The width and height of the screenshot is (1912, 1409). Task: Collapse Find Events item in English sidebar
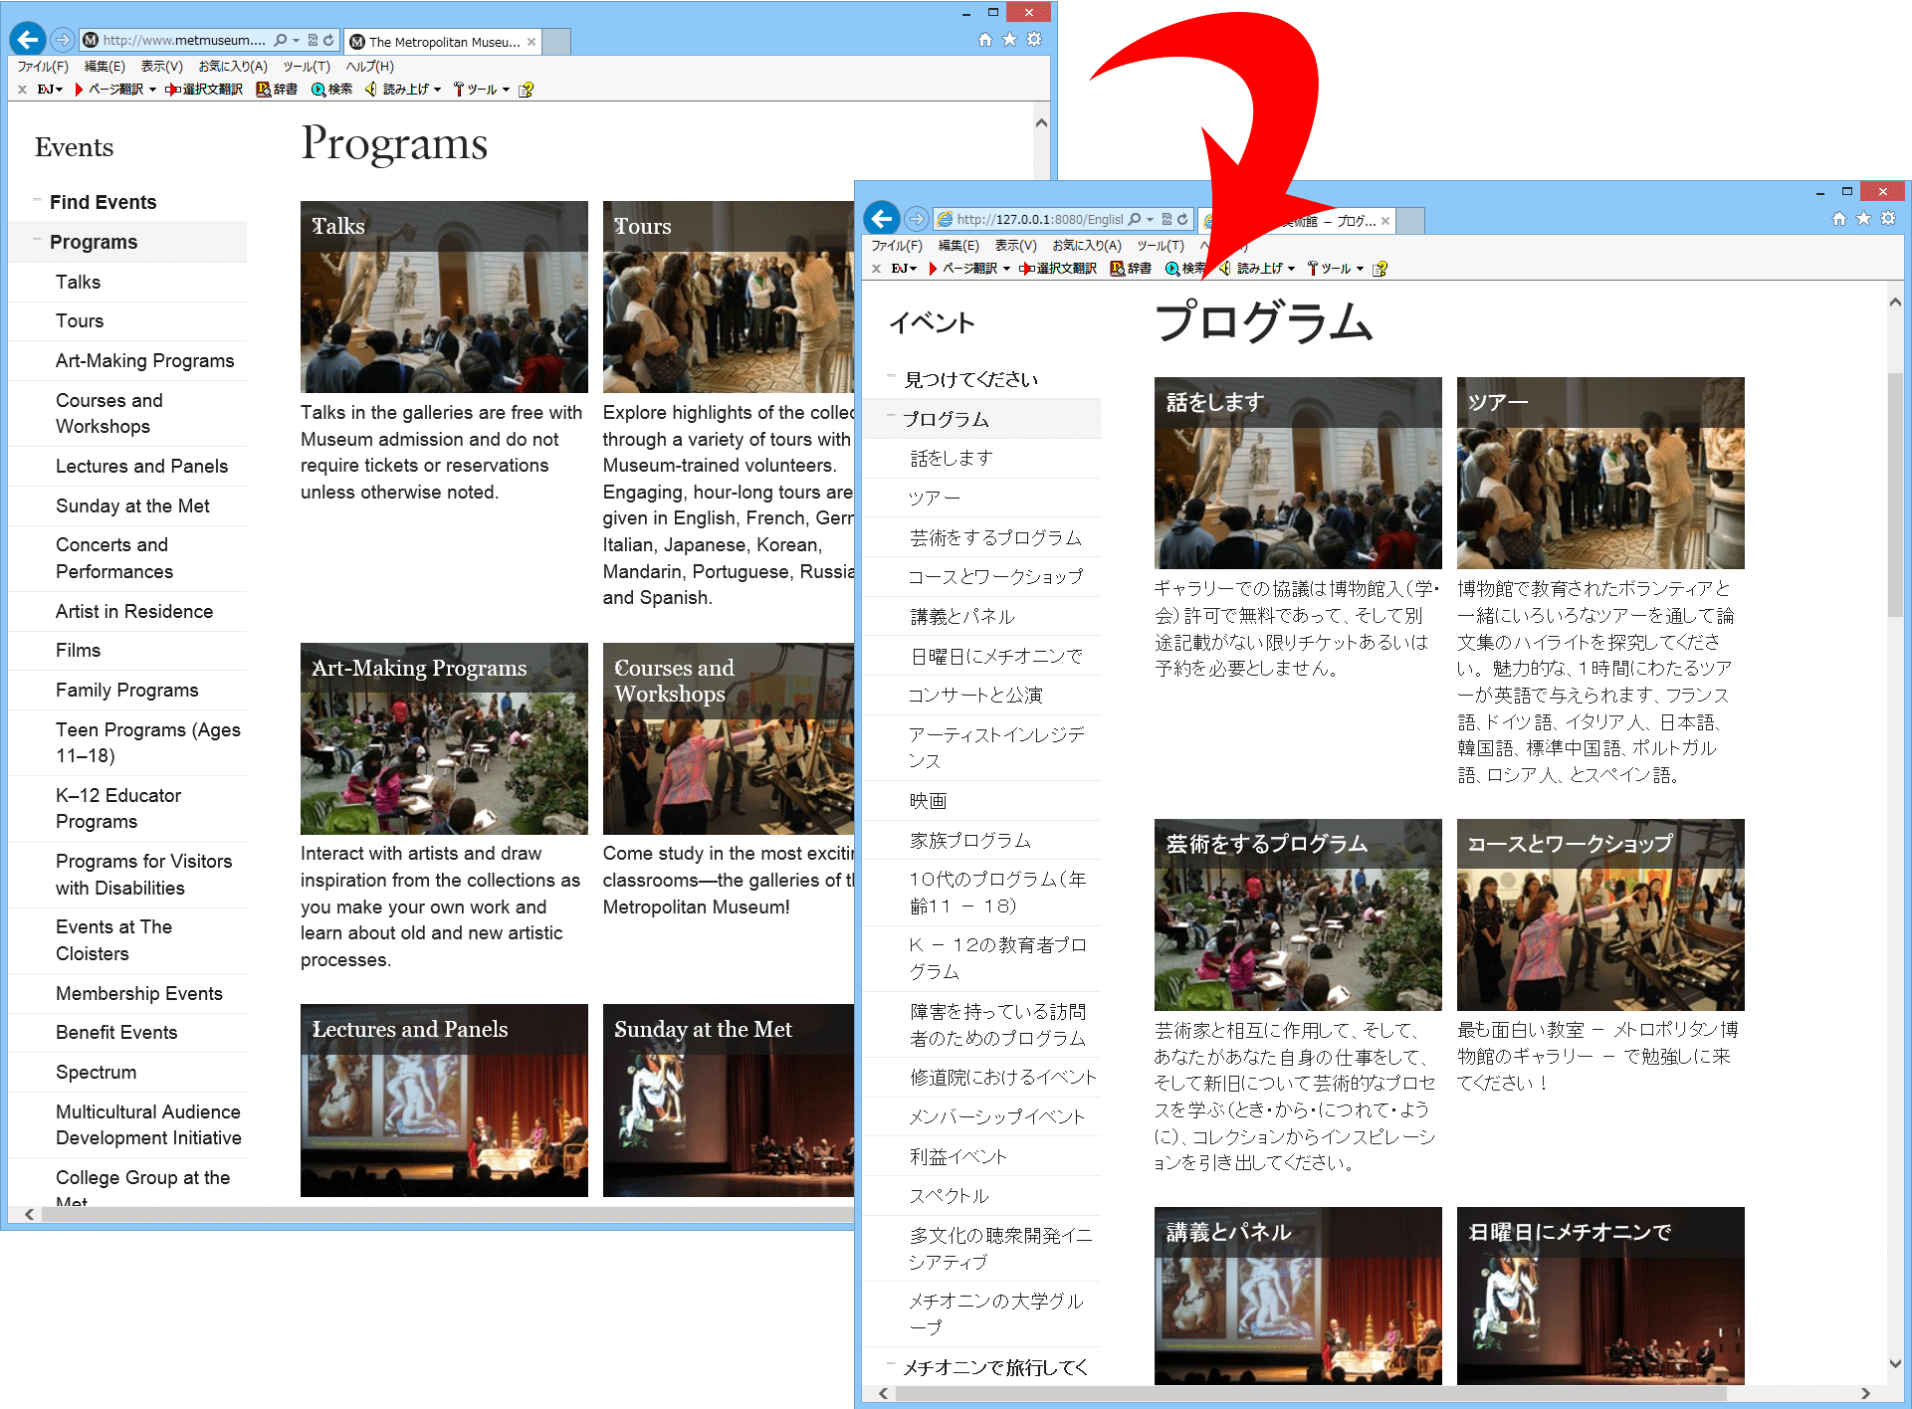point(37,200)
